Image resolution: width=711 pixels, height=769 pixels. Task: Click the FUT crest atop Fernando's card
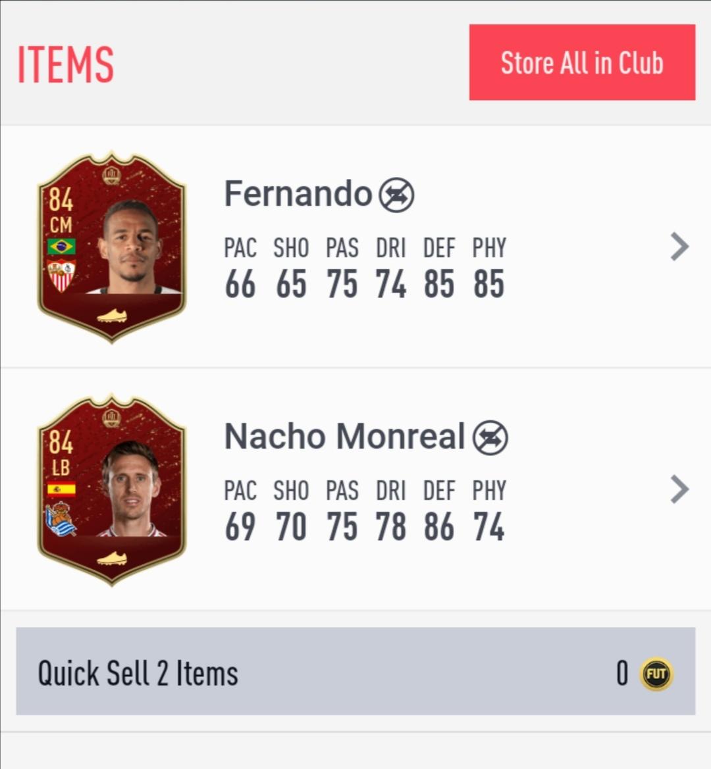click(x=111, y=175)
